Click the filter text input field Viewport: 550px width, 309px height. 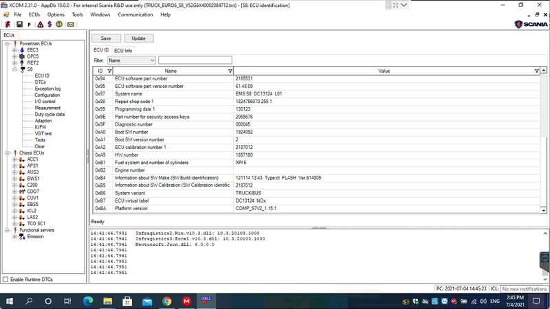point(195,60)
